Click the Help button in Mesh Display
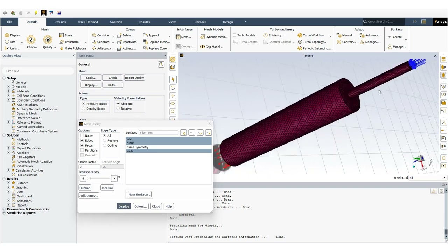448x252 pixels. coord(168,206)
